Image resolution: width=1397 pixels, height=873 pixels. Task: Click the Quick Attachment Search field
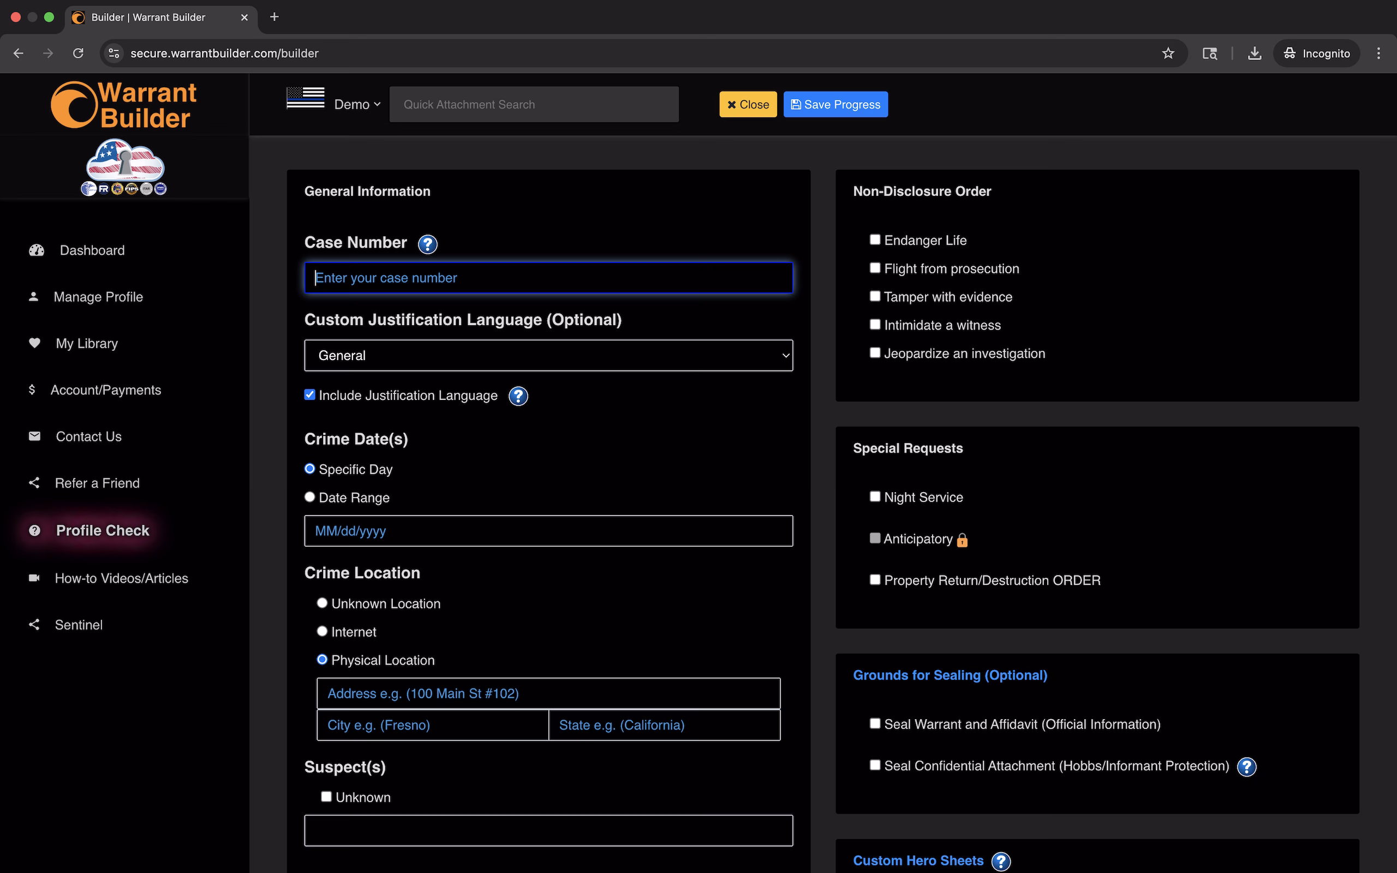coord(533,105)
